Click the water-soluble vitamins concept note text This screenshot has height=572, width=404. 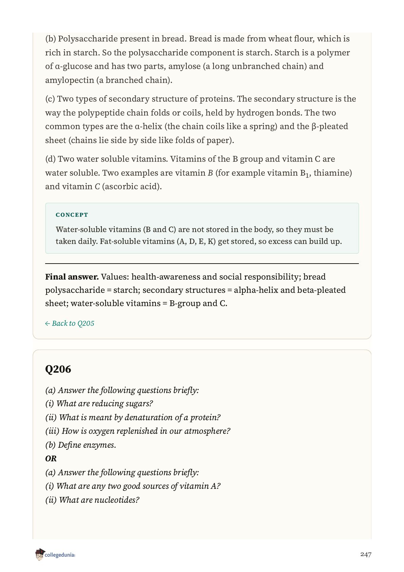[199, 235]
